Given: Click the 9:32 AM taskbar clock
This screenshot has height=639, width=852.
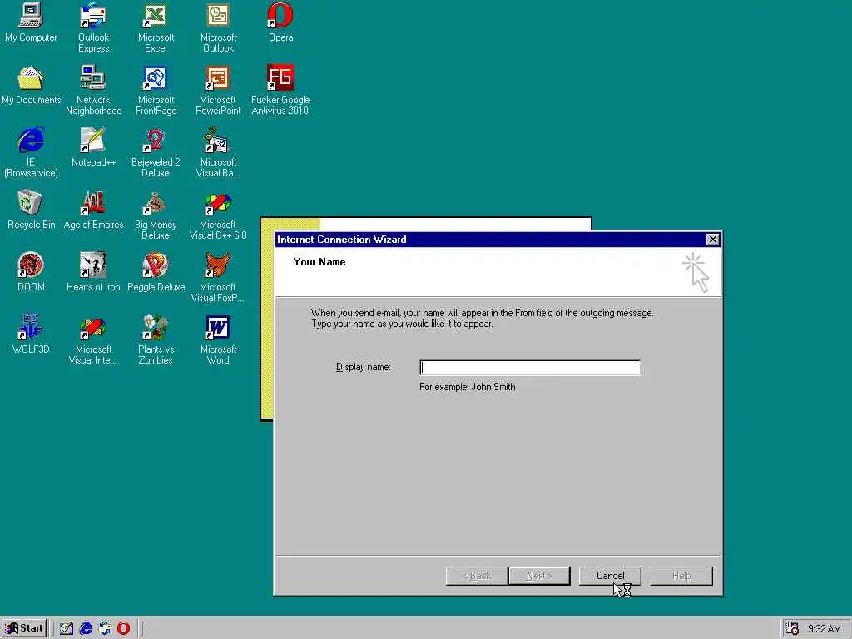Looking at the screenshot, I should (824, 629).
